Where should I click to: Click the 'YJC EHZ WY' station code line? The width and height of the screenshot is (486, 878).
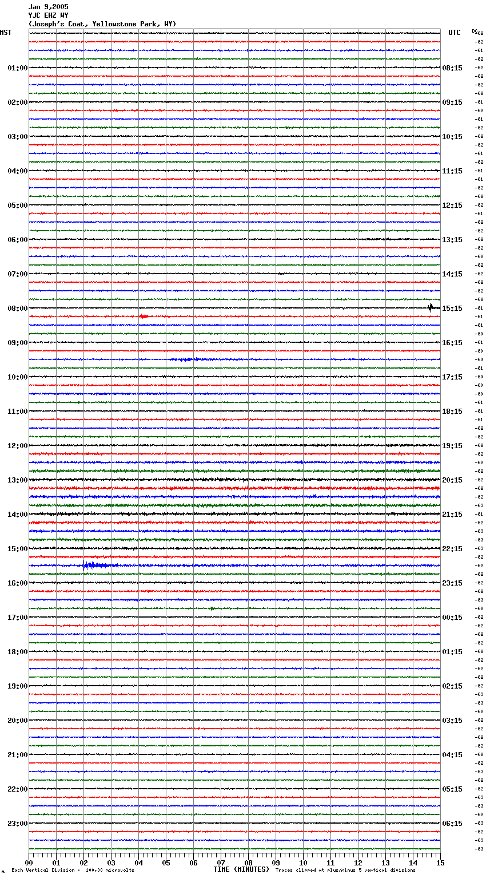coord(48,15)
